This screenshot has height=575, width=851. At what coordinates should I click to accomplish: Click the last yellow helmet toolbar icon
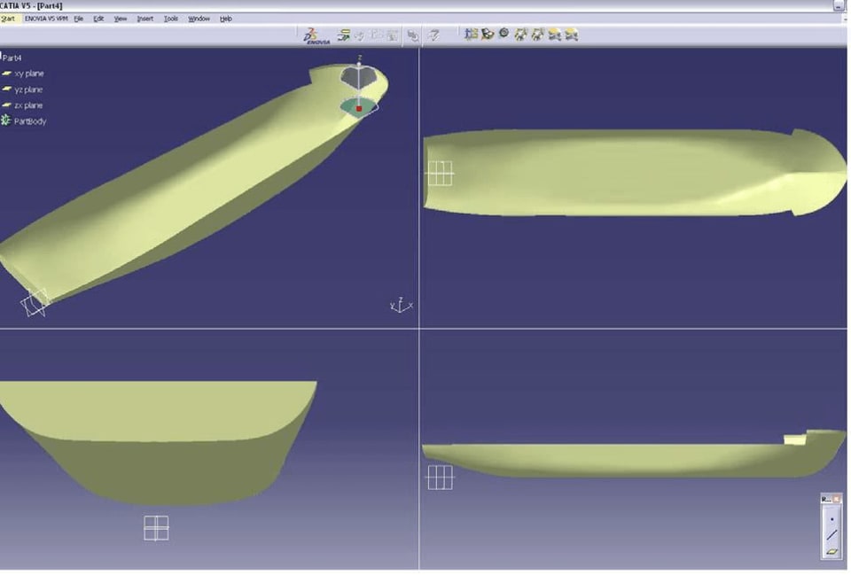click(x=571, y=35)
